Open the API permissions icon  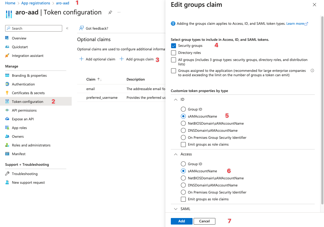click(x=7, y=110)
